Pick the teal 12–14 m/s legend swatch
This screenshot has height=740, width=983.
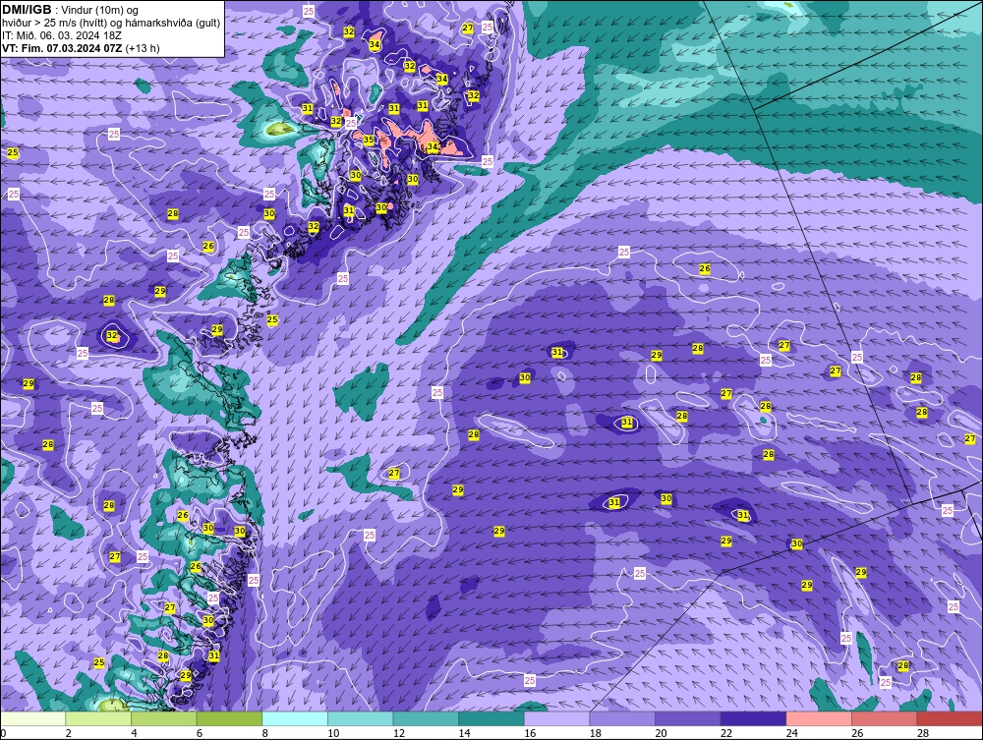coord(426,718)
